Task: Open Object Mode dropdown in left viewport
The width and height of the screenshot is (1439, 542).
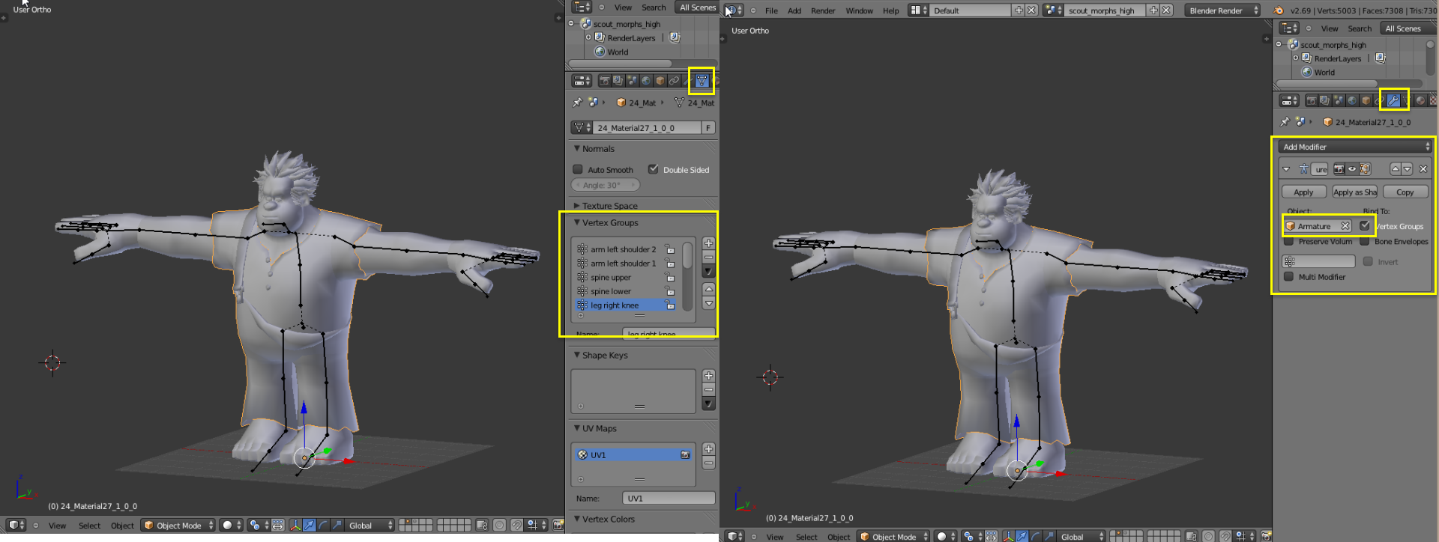Action: pyautogui.click(x=178, y=526)
